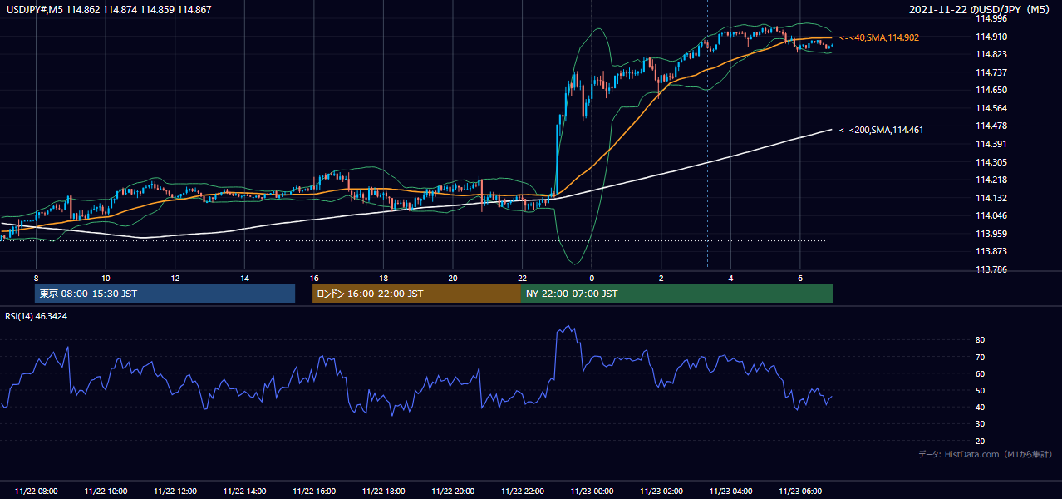The height and width of the screenshot is (499, 1062).
Task: Click price axis value 114.132
Action: click(x=991, y=198)
